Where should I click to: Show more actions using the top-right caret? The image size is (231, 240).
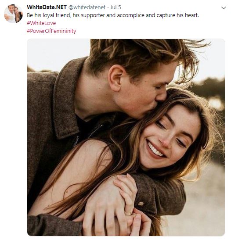coord(224,8)
